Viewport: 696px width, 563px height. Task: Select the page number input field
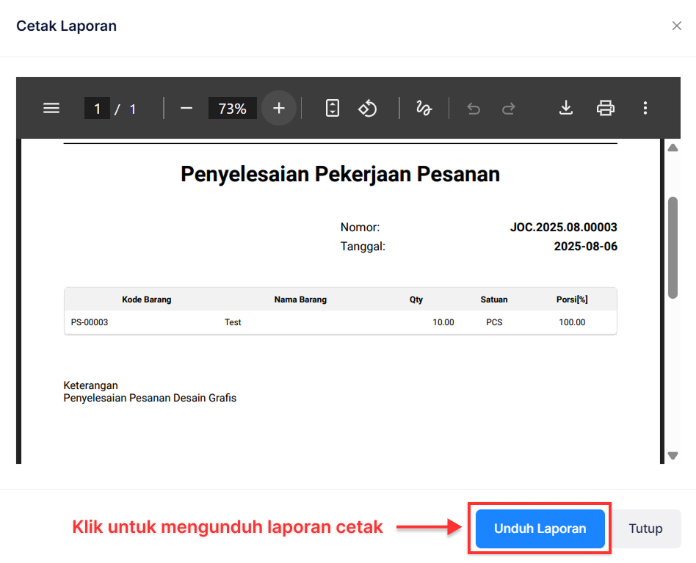click(98, 108)
